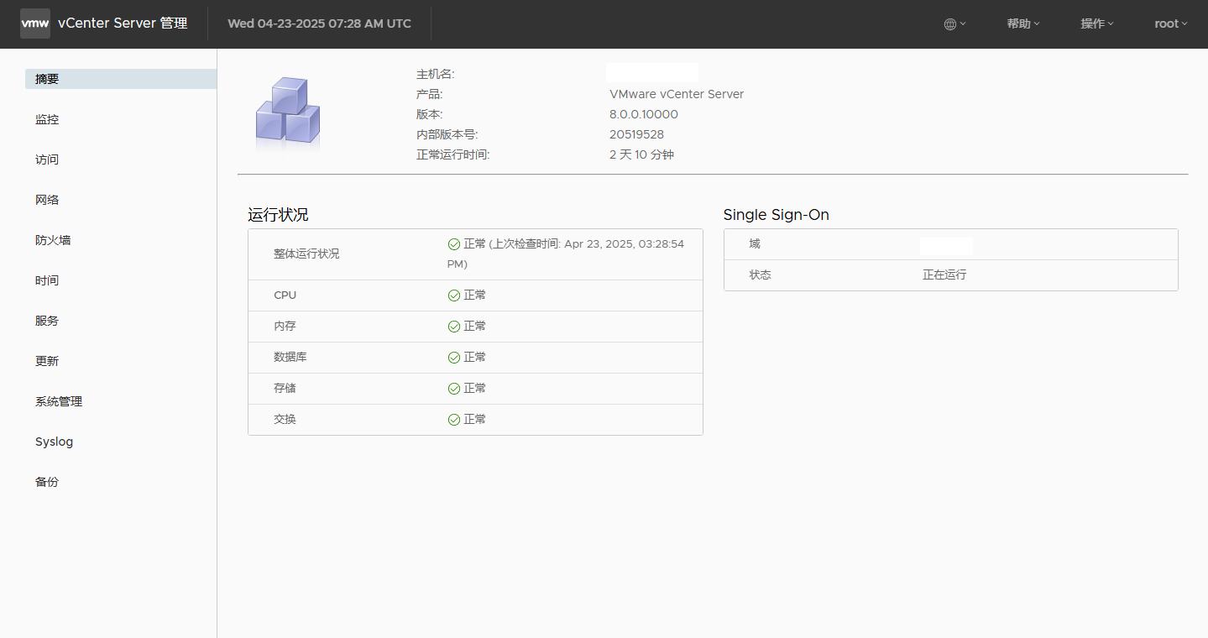
Task: Click green check icon in CPU row
Action: click(x=454, y=295)
